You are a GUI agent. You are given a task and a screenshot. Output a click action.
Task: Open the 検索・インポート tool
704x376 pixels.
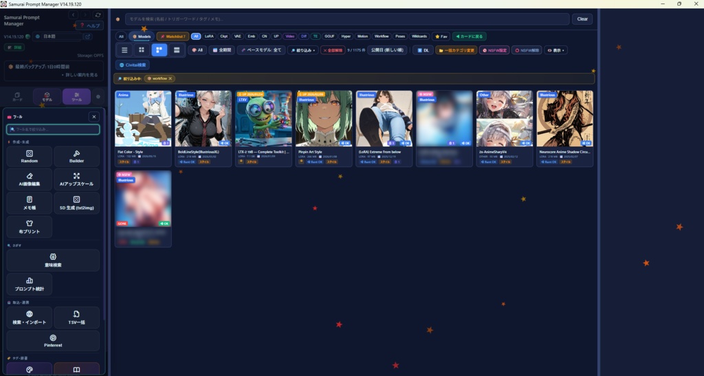click(x=29, y=317)
